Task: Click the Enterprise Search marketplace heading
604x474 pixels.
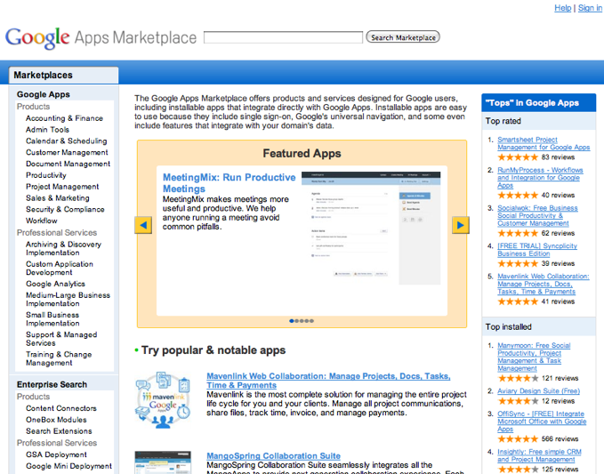Action: 52,384
